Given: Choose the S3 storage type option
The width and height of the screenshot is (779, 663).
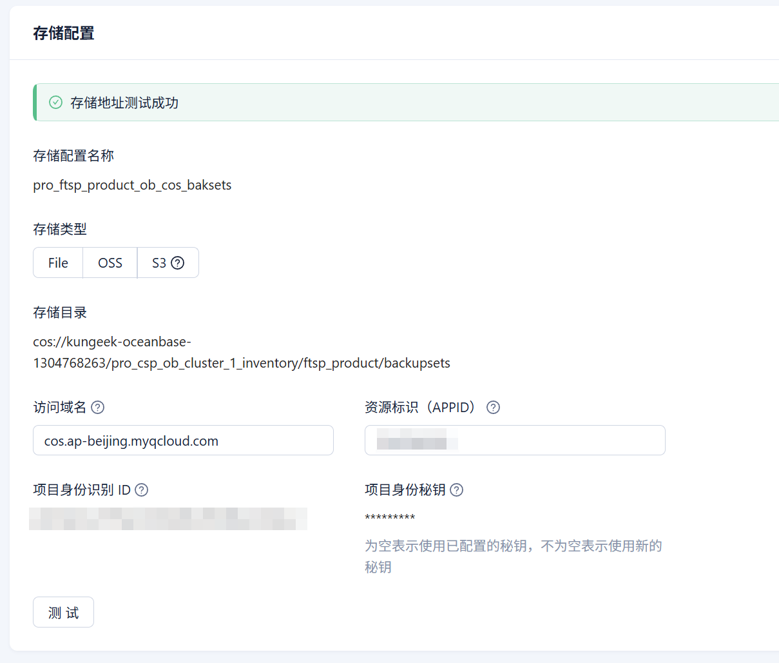Looking at the screenshot, I should [159, 262].
